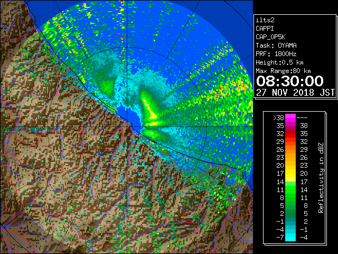Image resolution: width=338 pixels, height=254 pixels.
Task: Click the '>38' legend label
Action: 278,117
